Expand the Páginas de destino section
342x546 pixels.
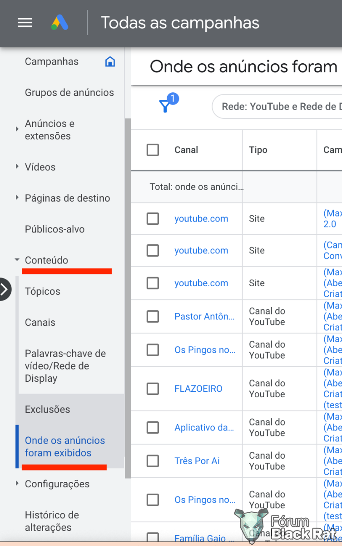[17, 198]
